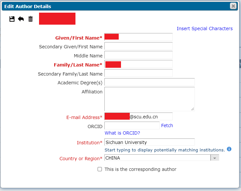Click the Academic Degree(s) input
241x191 pixels.
click(149, 82)
